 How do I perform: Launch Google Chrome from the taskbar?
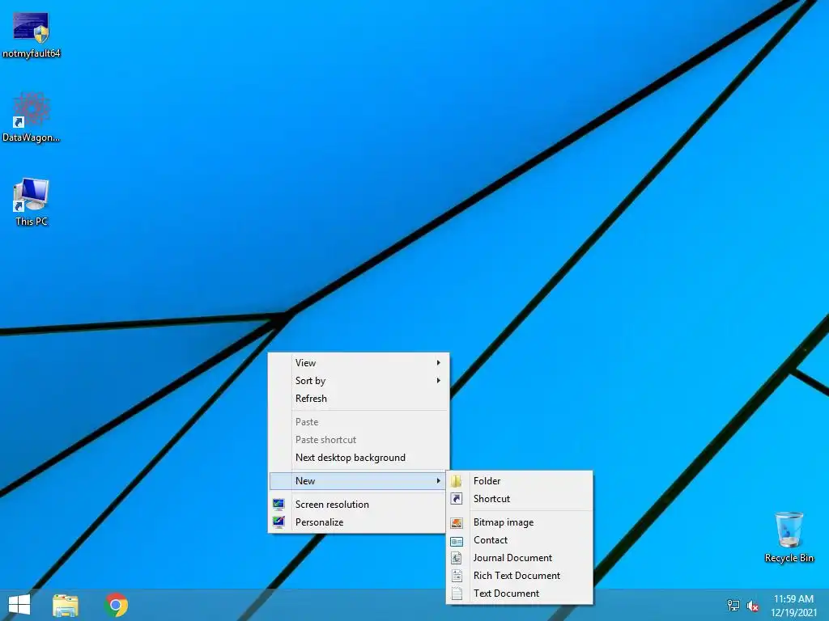(117, 605)
